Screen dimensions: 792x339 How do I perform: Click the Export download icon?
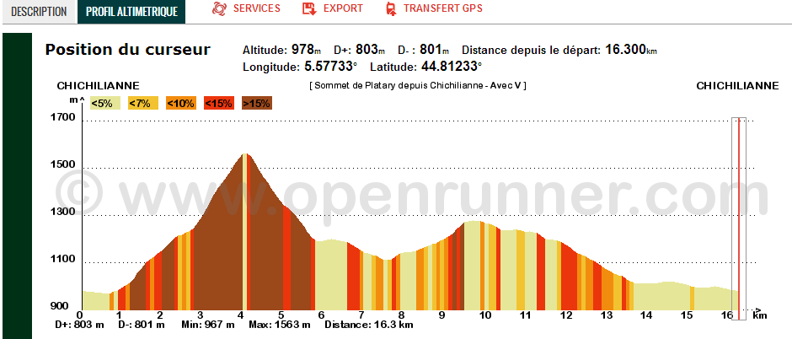[x=309, y=9]
